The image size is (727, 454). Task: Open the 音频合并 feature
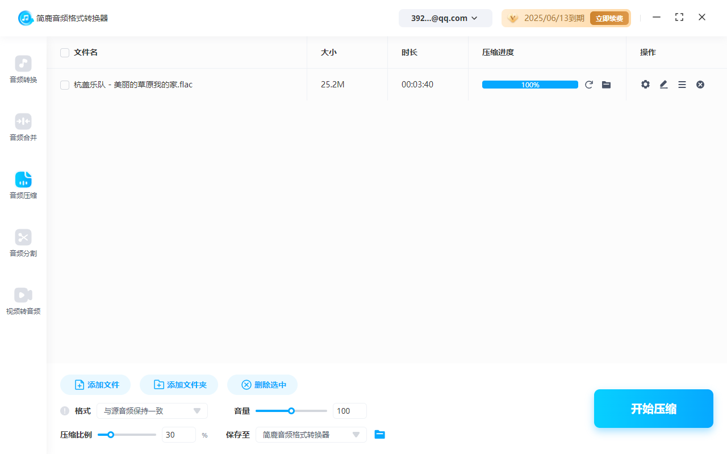(x=23, y=127)
